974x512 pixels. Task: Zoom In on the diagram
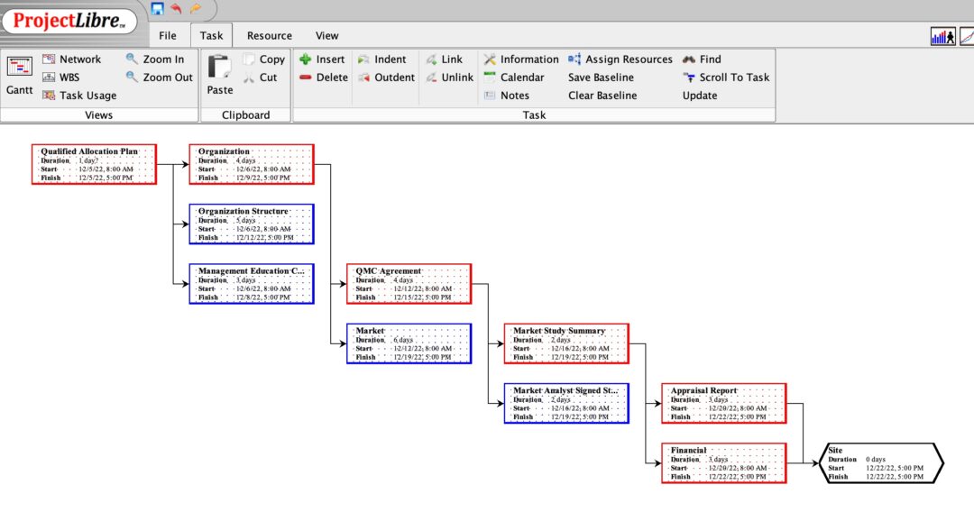(x=155, y=59)
